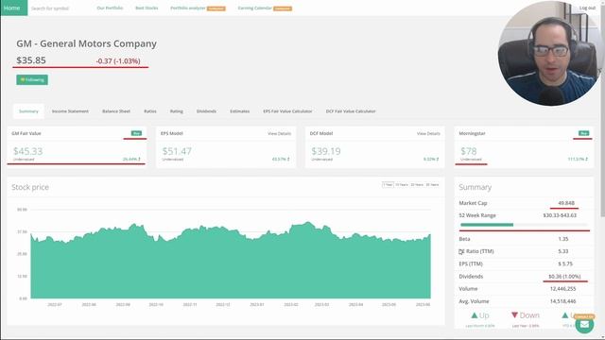Switch to the Income Statement tab

pyautogui.click(x=70, y=111)
